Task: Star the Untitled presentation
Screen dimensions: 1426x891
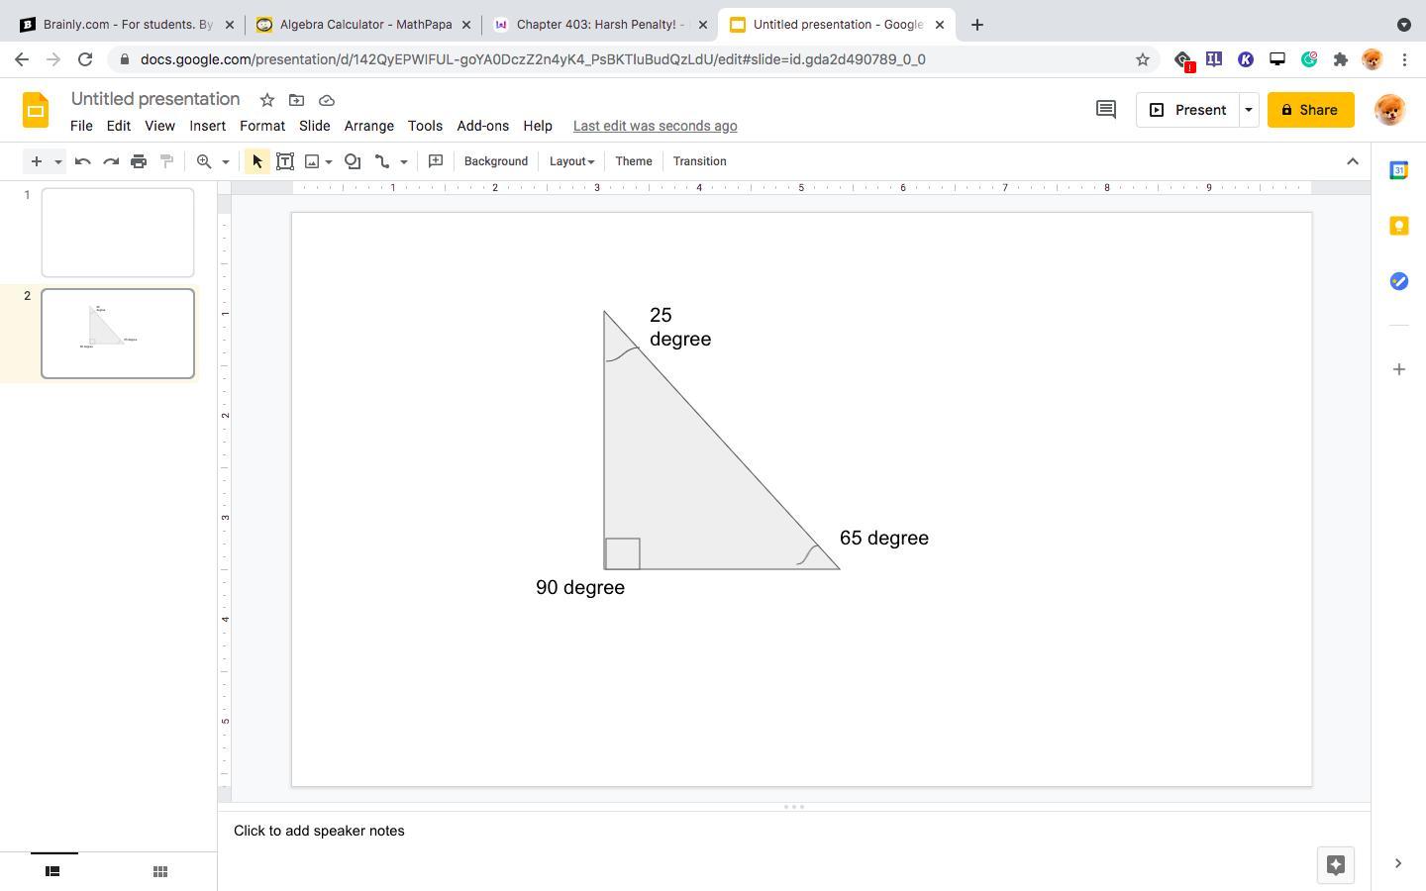Action: pos(266,99)
